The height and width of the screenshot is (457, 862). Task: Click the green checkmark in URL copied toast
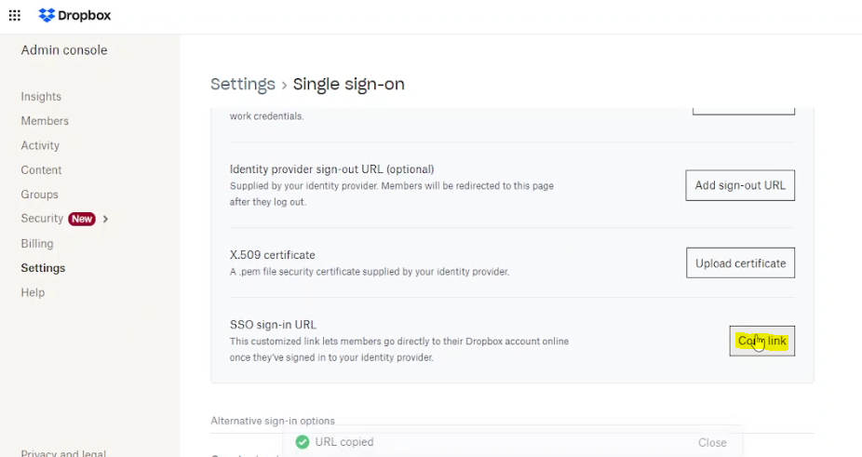pyautogui.click(x=302, y=442)
